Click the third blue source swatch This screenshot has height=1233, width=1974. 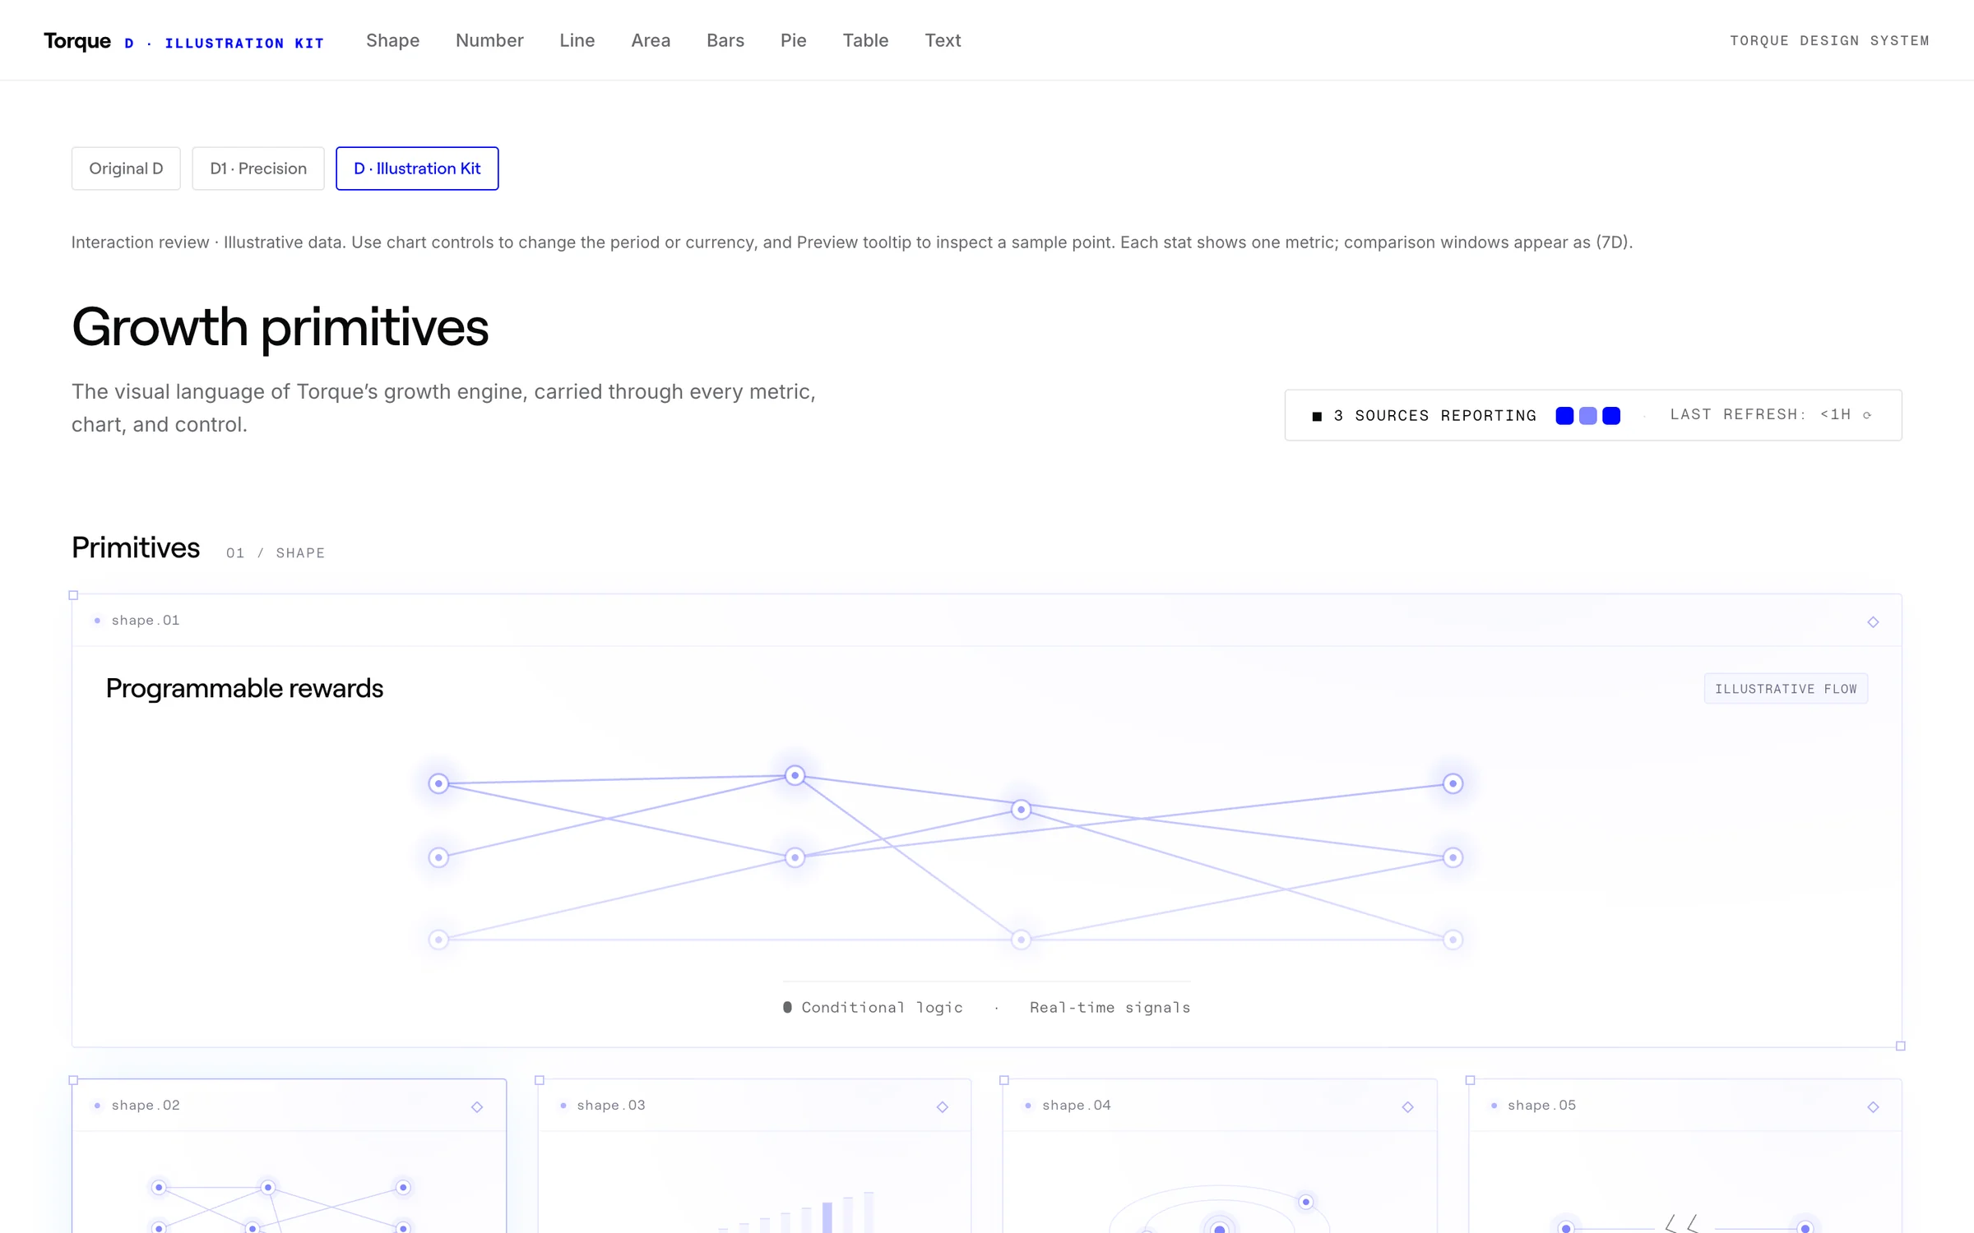click(x=1611, y=416)
